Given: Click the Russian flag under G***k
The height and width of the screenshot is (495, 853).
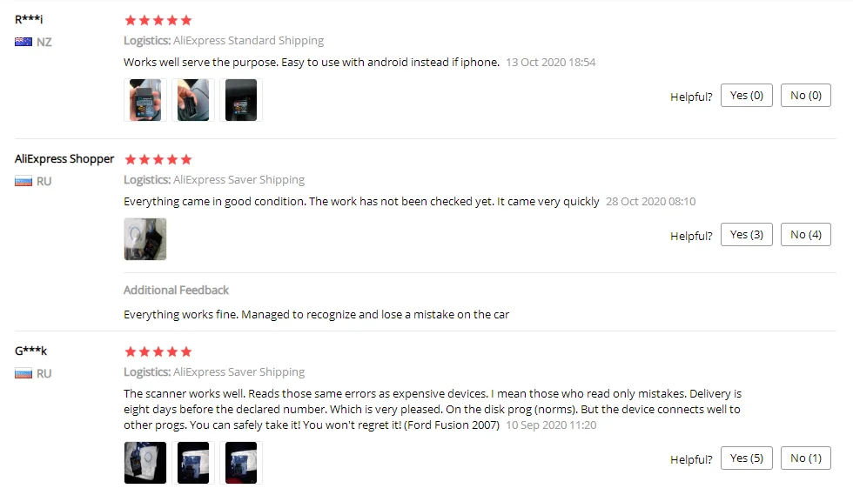Looking at the screenshot, I should (24, 373).
